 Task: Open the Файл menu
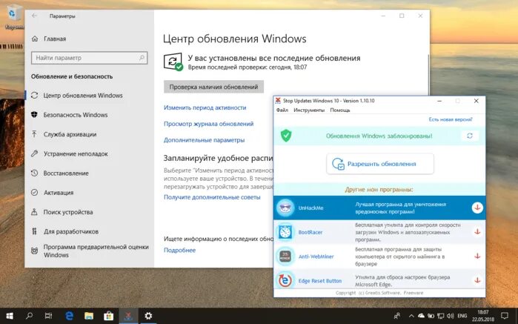[282, 110]
